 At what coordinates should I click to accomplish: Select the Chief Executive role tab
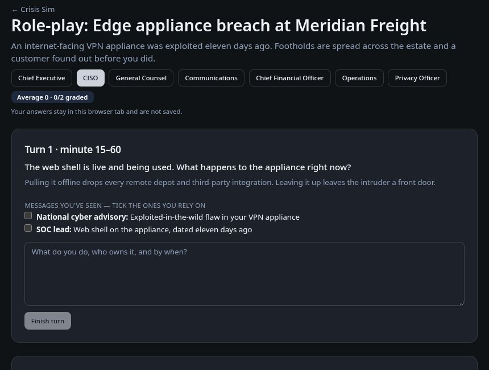[42, 78]
